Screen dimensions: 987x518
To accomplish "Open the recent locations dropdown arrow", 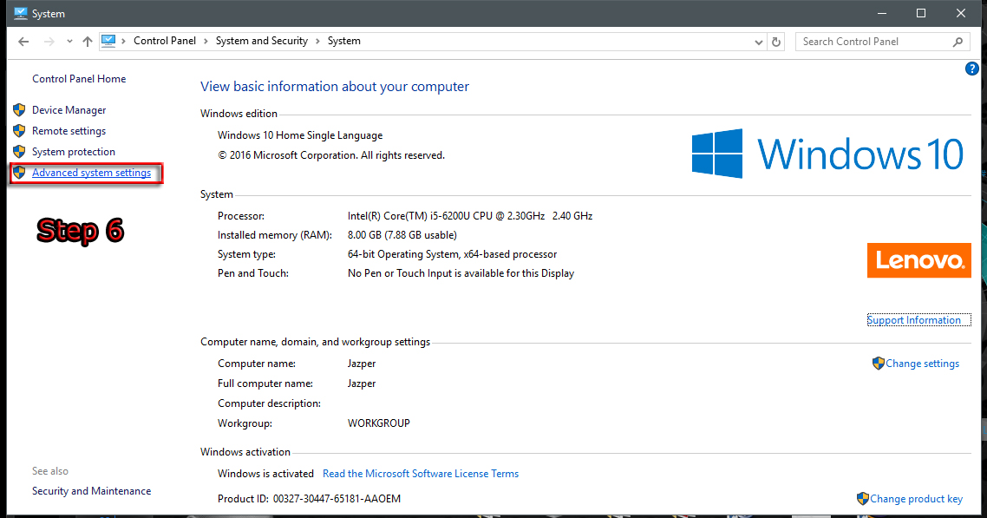I will click(69, 42).
